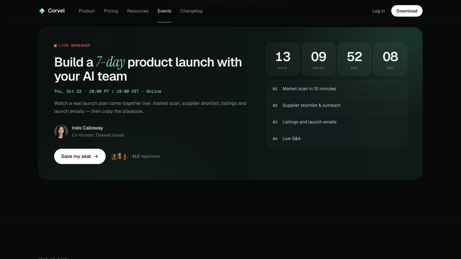Select agenda item Listings and launch emails
The height and width of the screenshot is (259, 461).
click(x=337, y=122)
